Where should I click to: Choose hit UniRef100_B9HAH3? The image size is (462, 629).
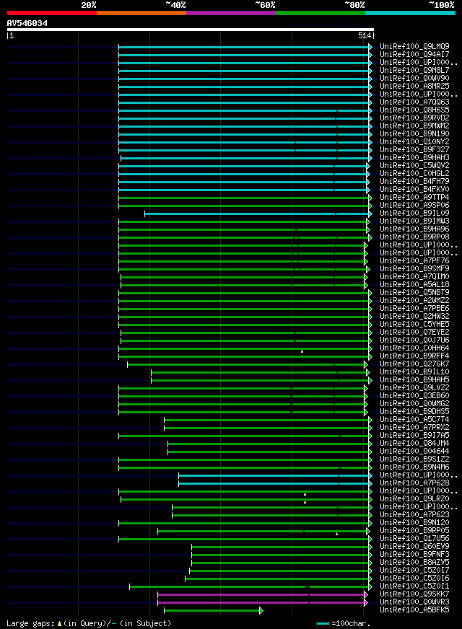tap(414, 158)
